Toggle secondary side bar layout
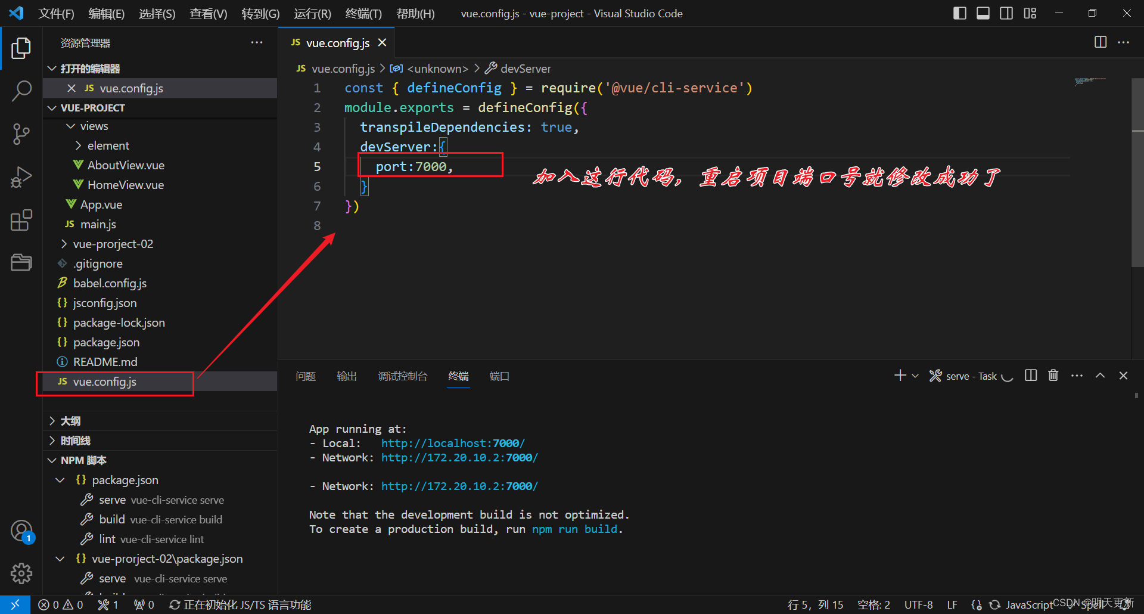 pos(1006,13)
